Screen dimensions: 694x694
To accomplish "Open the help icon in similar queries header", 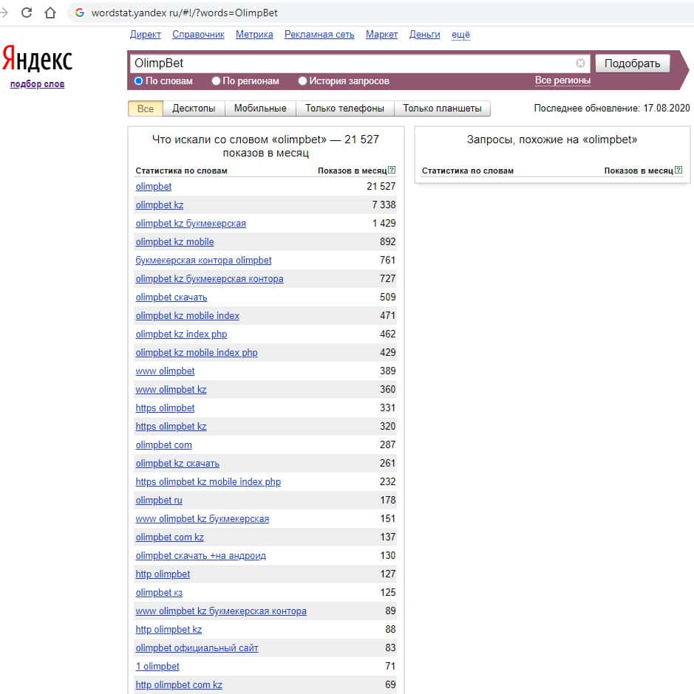I will [678, 170].
